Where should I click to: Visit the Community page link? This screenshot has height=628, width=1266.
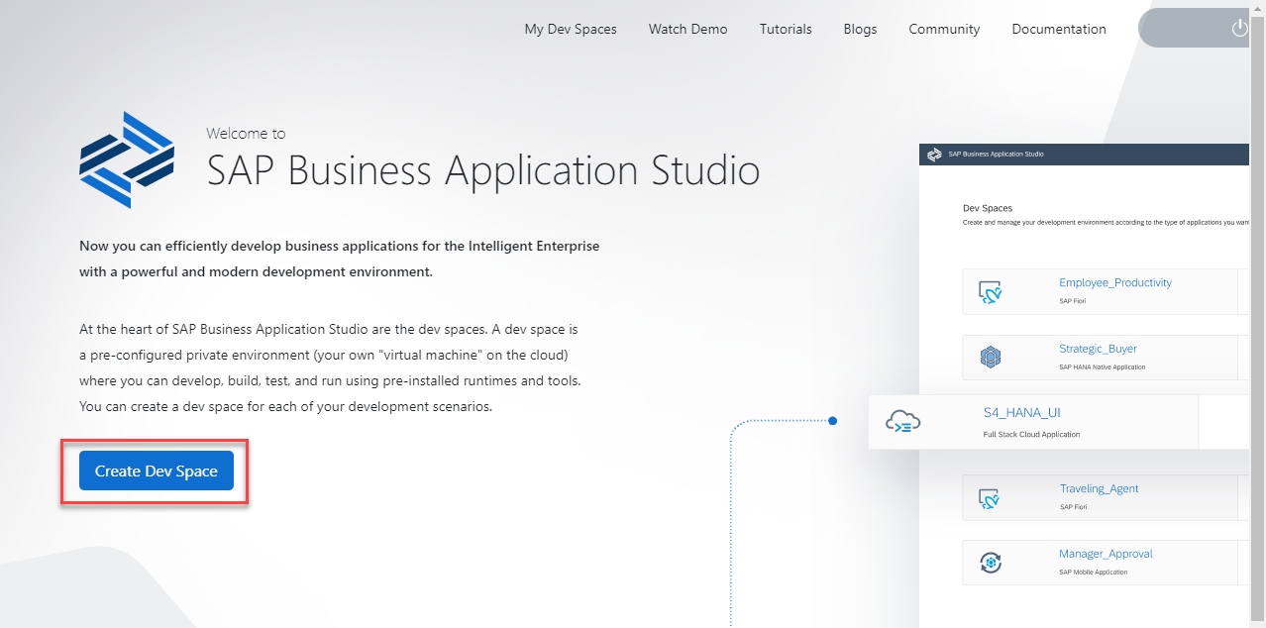point(944,29)
